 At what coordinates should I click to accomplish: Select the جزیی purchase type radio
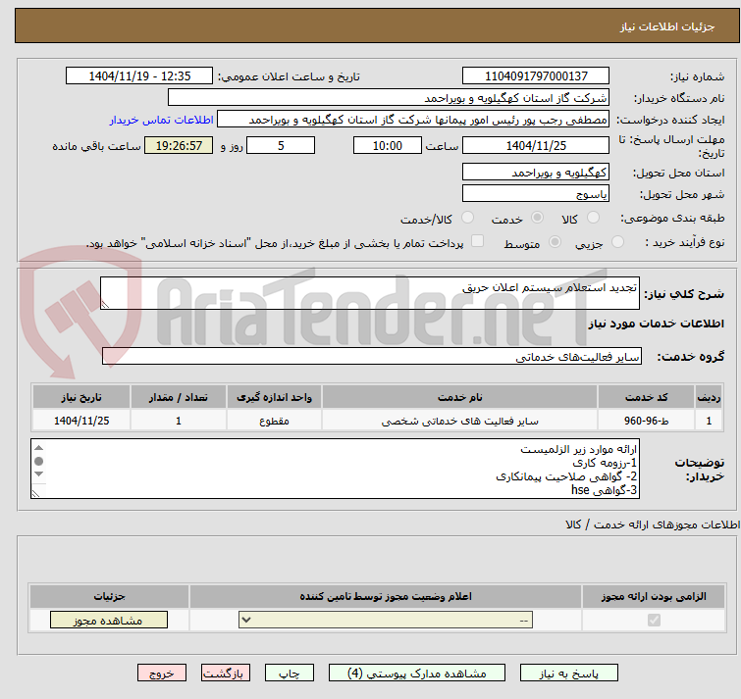(617, 242)
